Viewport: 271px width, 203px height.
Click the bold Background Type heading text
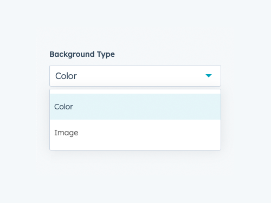pos(82,54)
